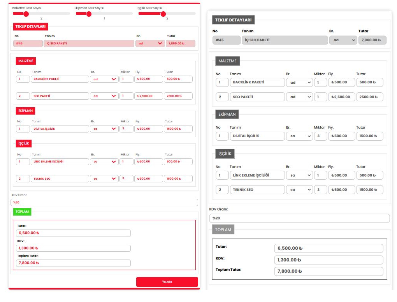This screenshot has width=397, height=302.
Task: Click red İÇ SEO PAKETİ description field
Action: (89, 43)
